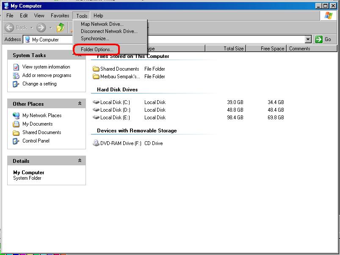Image resolution: width=340 pixels, height=255 pixels.
Task: Select the Local Disk (C:) name
Action: tap(115, 102)
